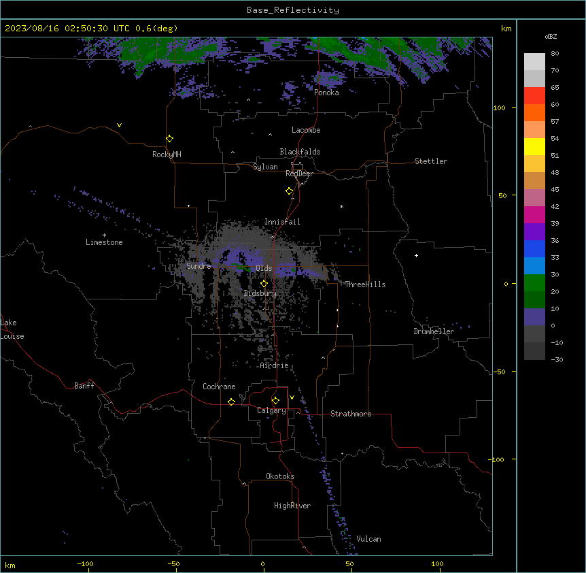This screenshot has height=573, width=586.
Task: Click the timestamp 2023/08/16 02:50:30 UTC
Action: point(67,29)
